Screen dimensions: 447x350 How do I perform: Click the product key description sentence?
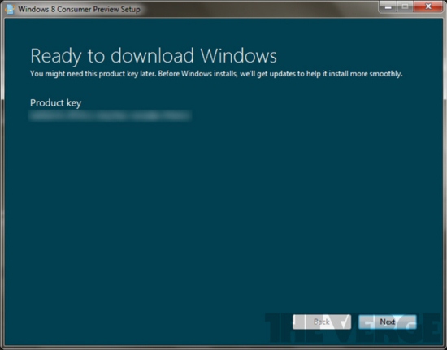[216, 74]
